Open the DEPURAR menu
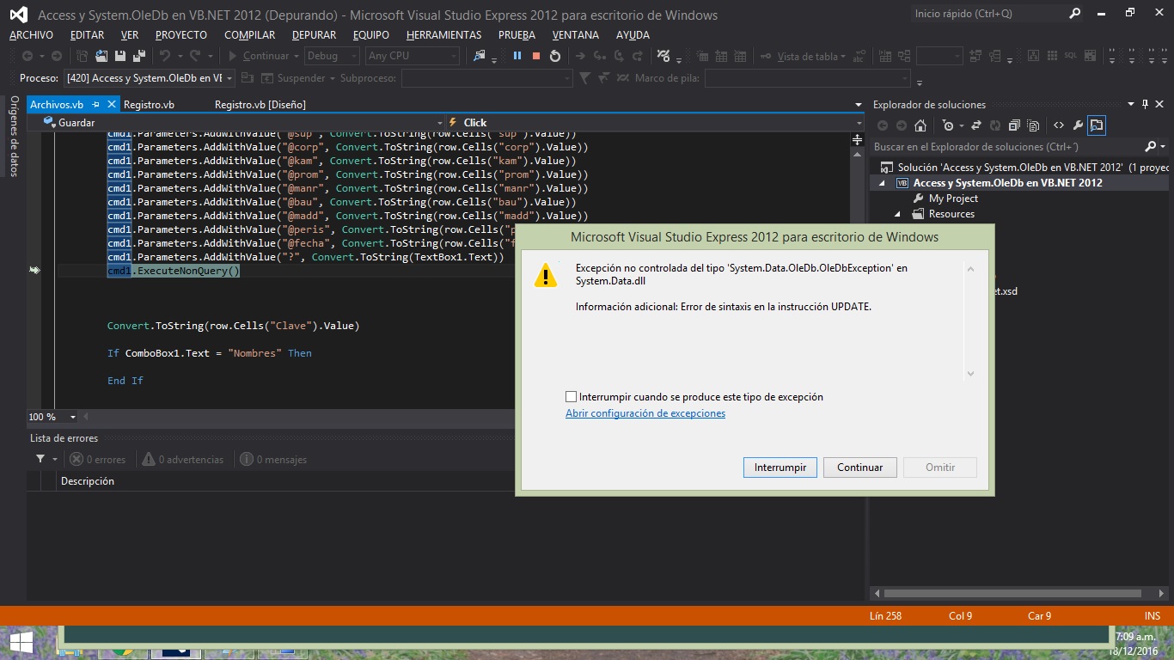The width and height of the screenshot is (1174, 660). click(x=314, y=35)
